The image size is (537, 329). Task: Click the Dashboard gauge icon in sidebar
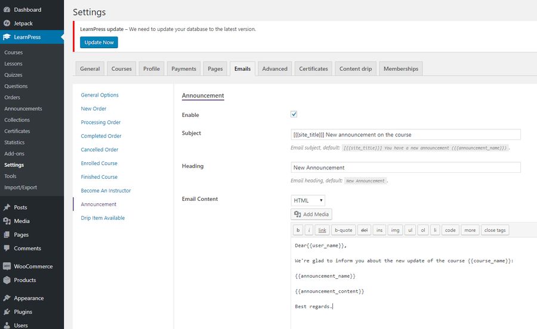click(7, 10)
